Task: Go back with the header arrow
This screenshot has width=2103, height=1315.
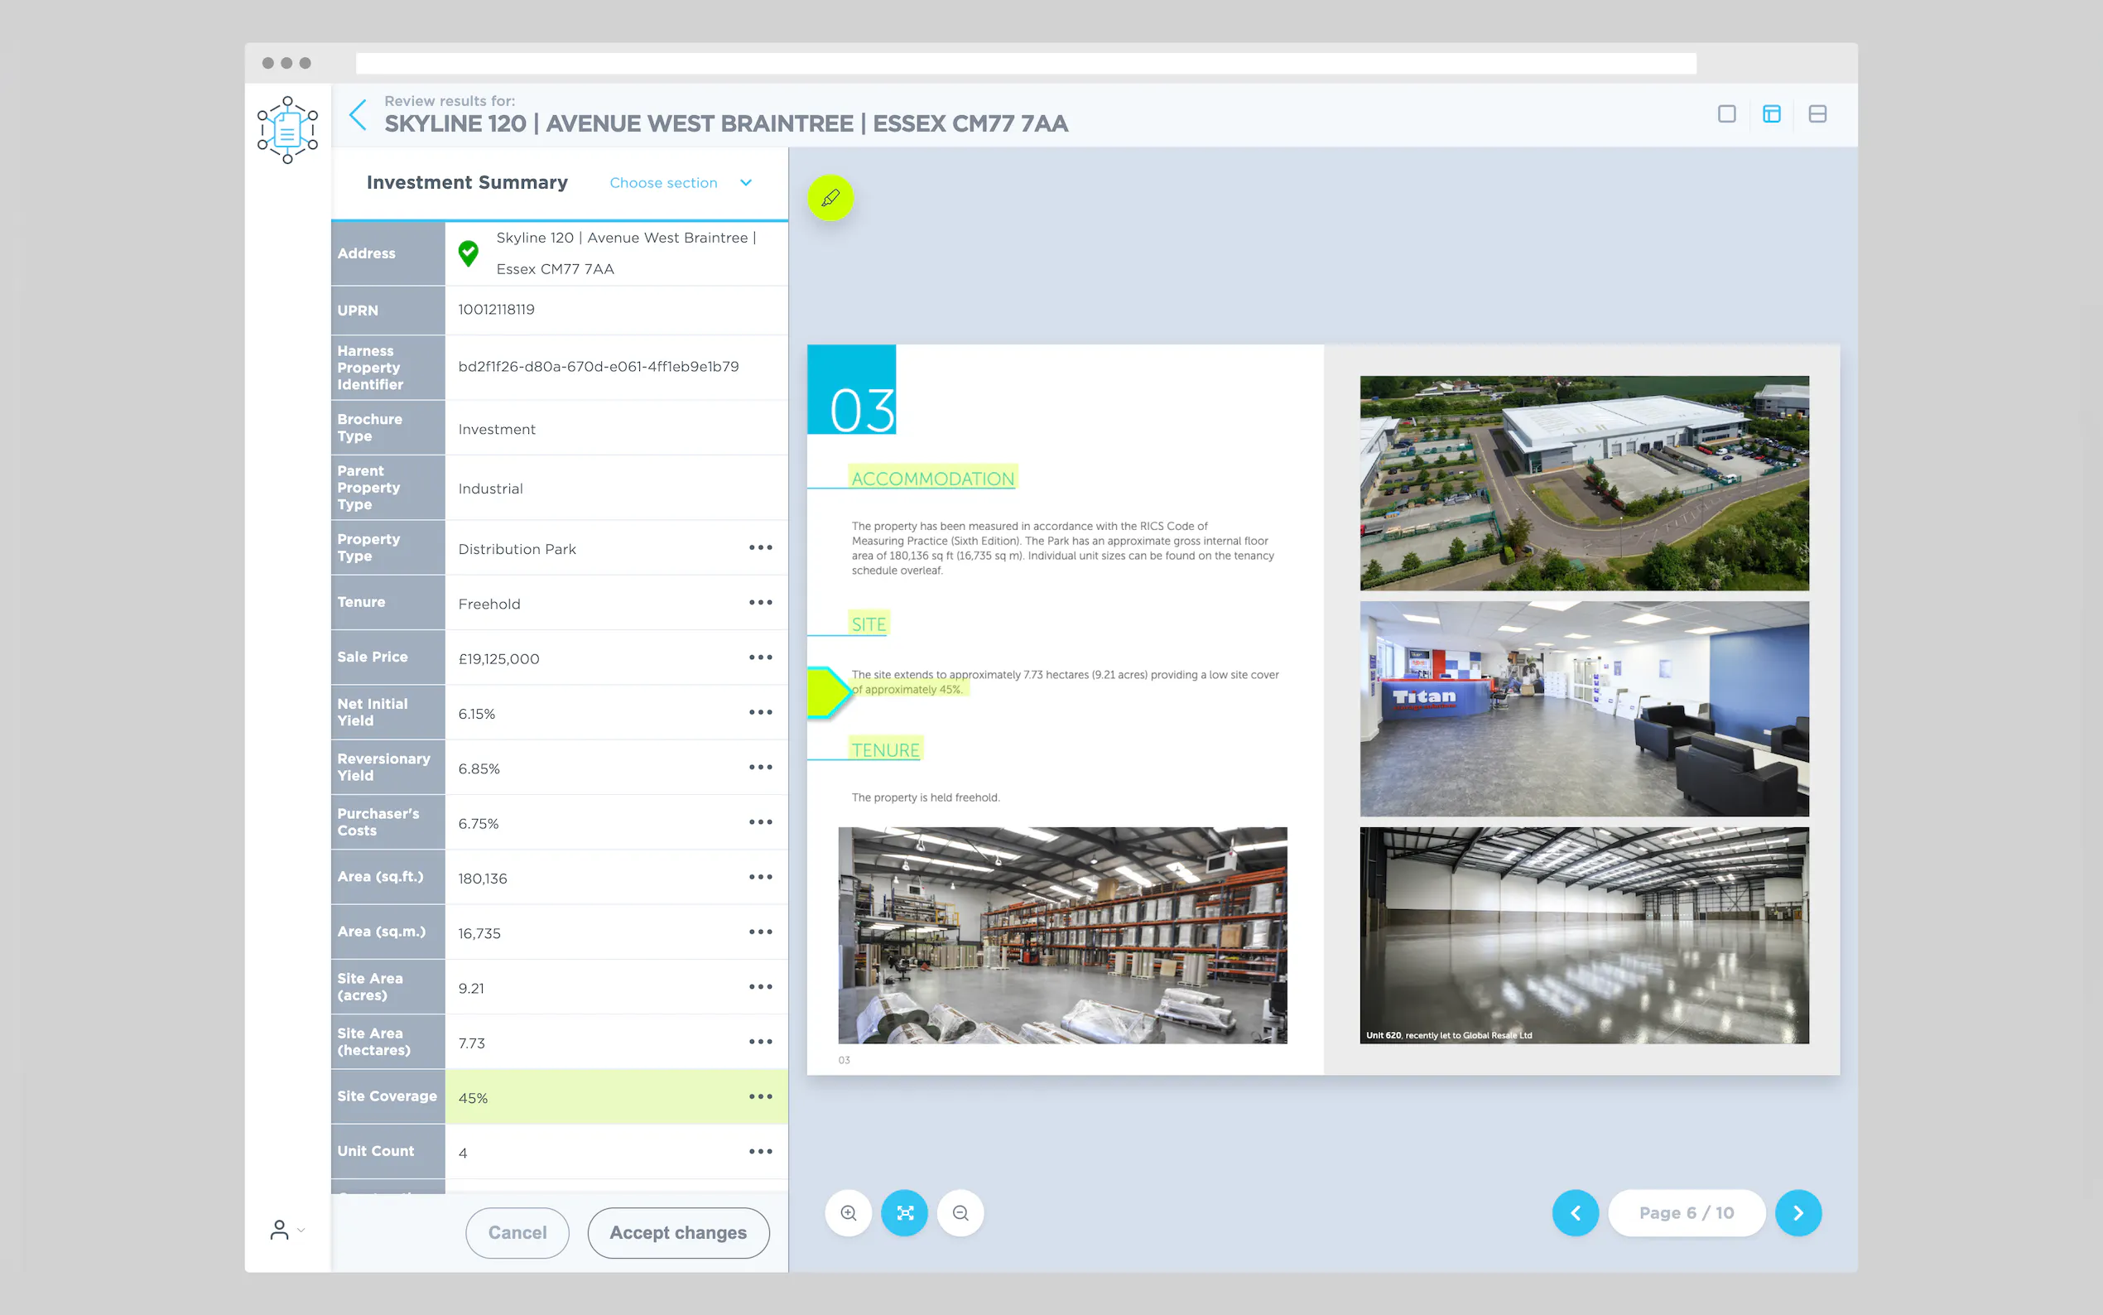Action: coord(358,115)
